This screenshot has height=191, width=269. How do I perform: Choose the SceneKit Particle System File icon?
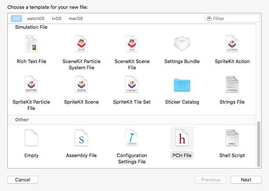tap(81, 44)
